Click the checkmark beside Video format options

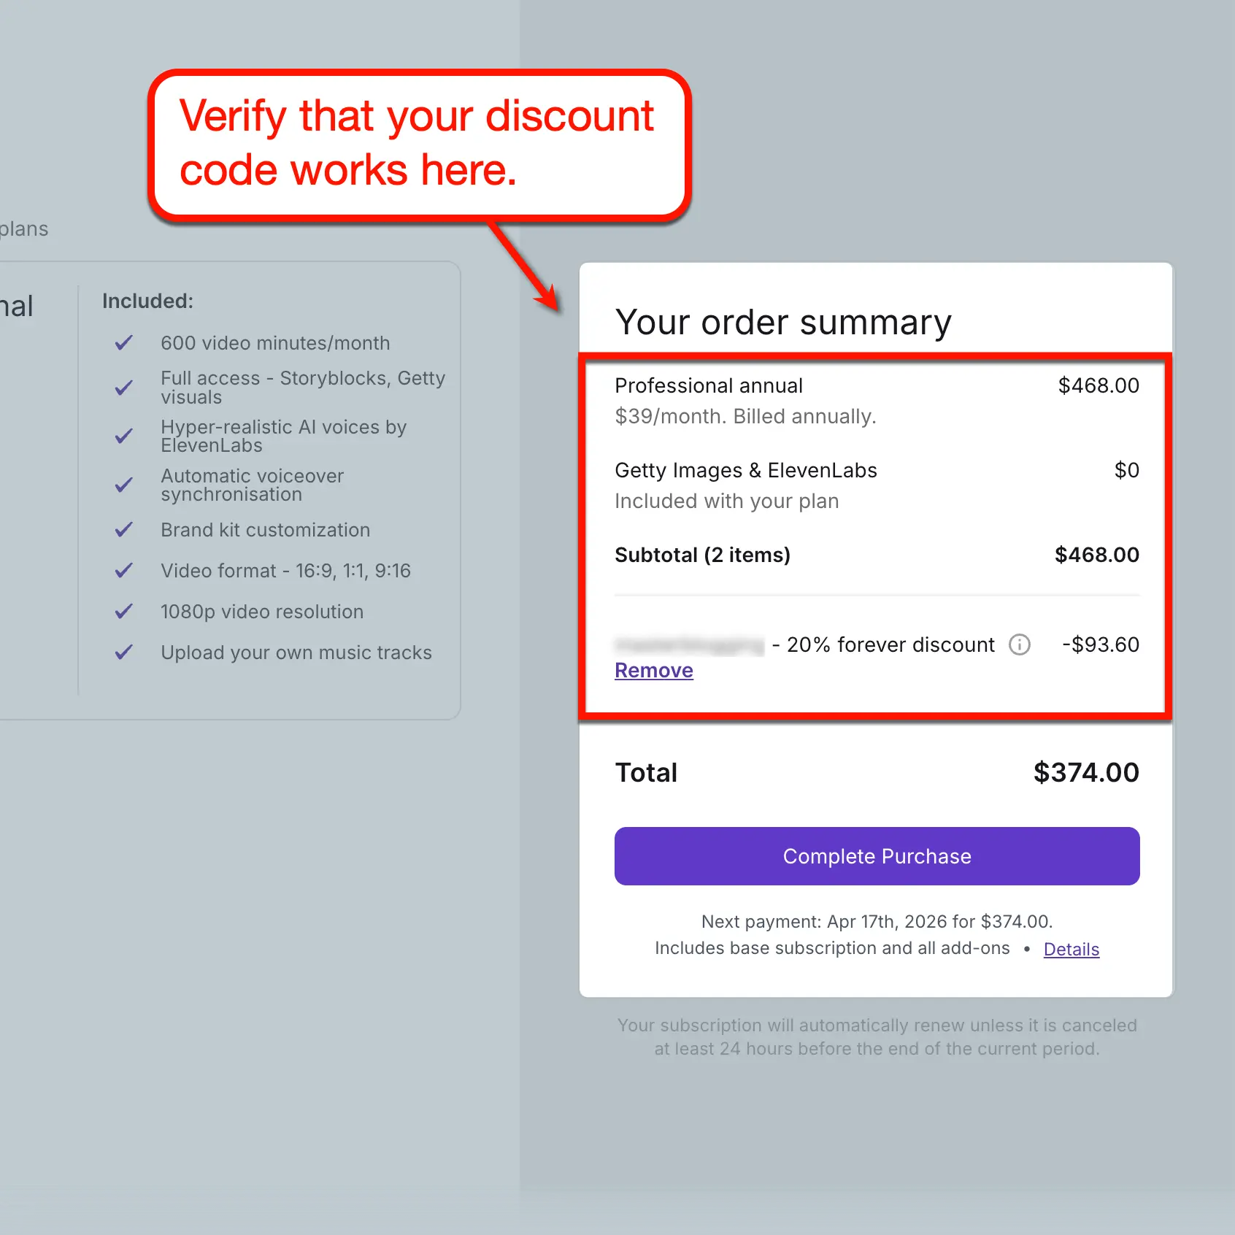(x=124, y=571)
